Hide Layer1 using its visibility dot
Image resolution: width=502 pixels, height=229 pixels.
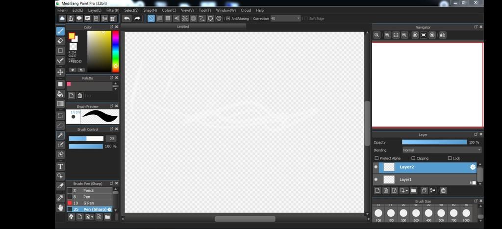point(376,179)
